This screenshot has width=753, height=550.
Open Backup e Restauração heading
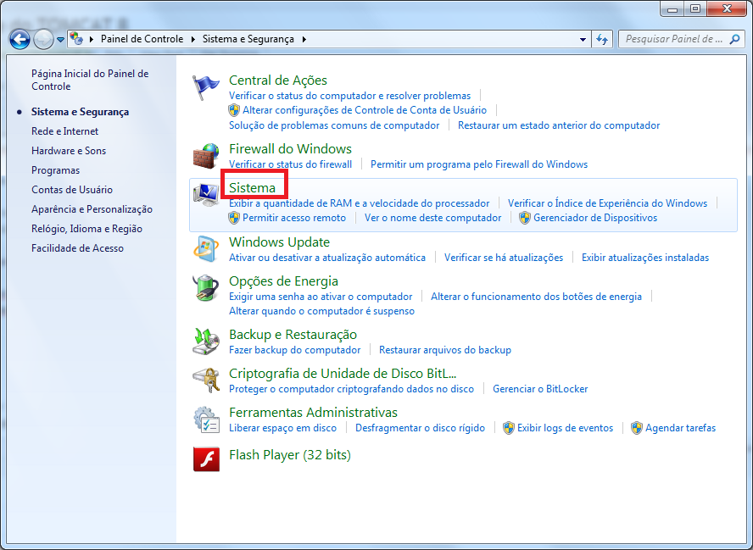coord(293,335)
